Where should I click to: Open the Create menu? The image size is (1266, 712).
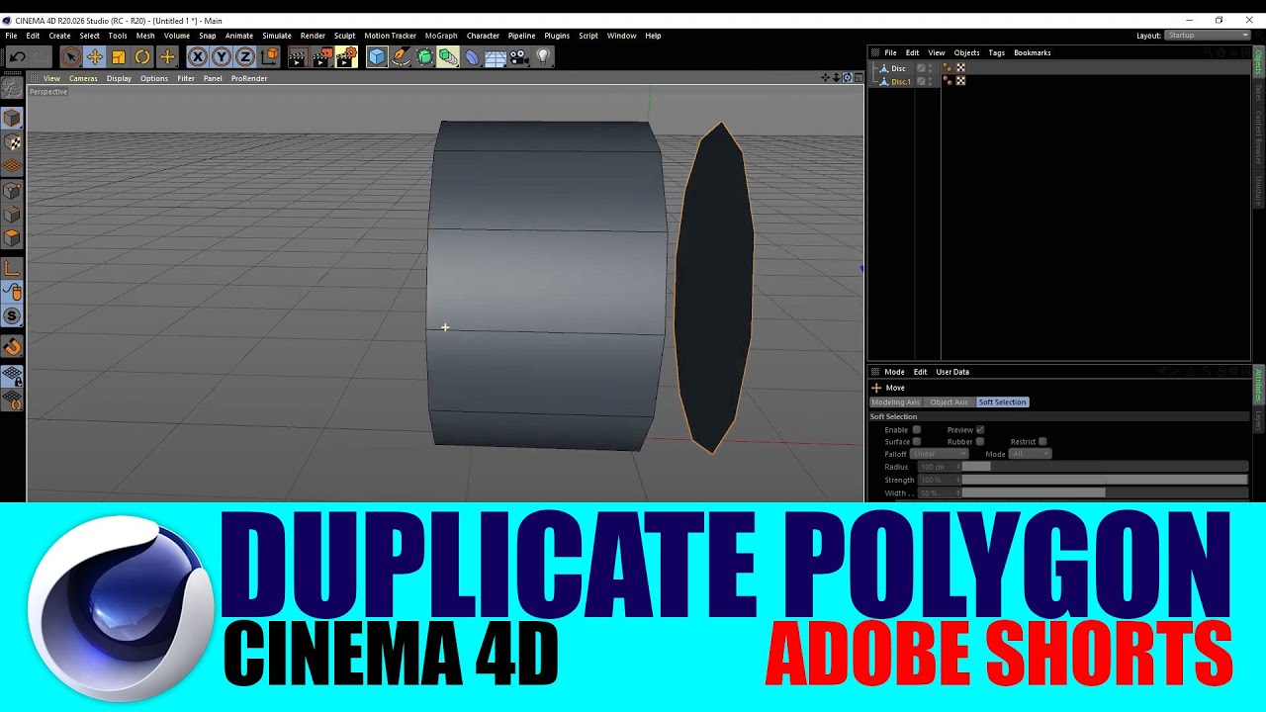(59, 36)
